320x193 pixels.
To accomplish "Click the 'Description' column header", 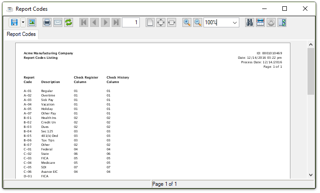I will tap(50, 82).
